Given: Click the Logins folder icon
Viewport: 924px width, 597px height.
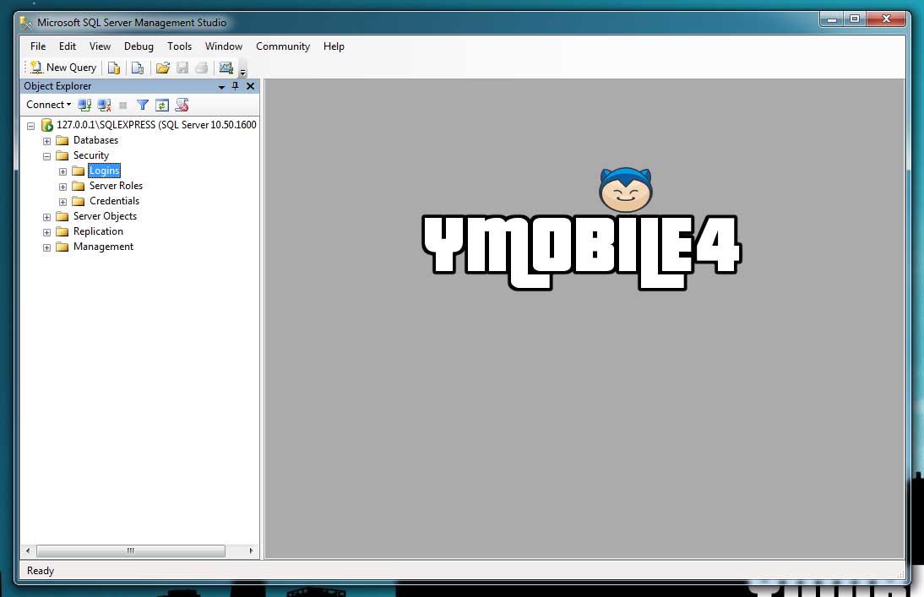Looking at the screenshot, I should tap(78, 171).
